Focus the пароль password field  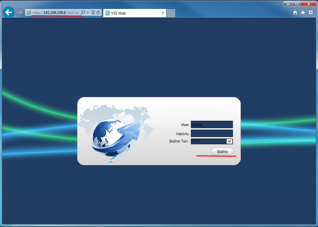click(212, 133)
